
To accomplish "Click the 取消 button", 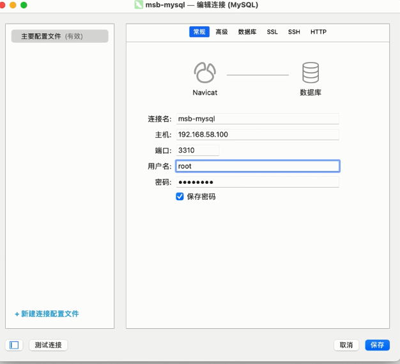I will click(346, 345).
